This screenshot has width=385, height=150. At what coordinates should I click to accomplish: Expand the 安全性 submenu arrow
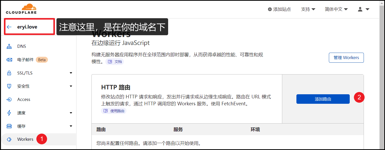(71, 86)
